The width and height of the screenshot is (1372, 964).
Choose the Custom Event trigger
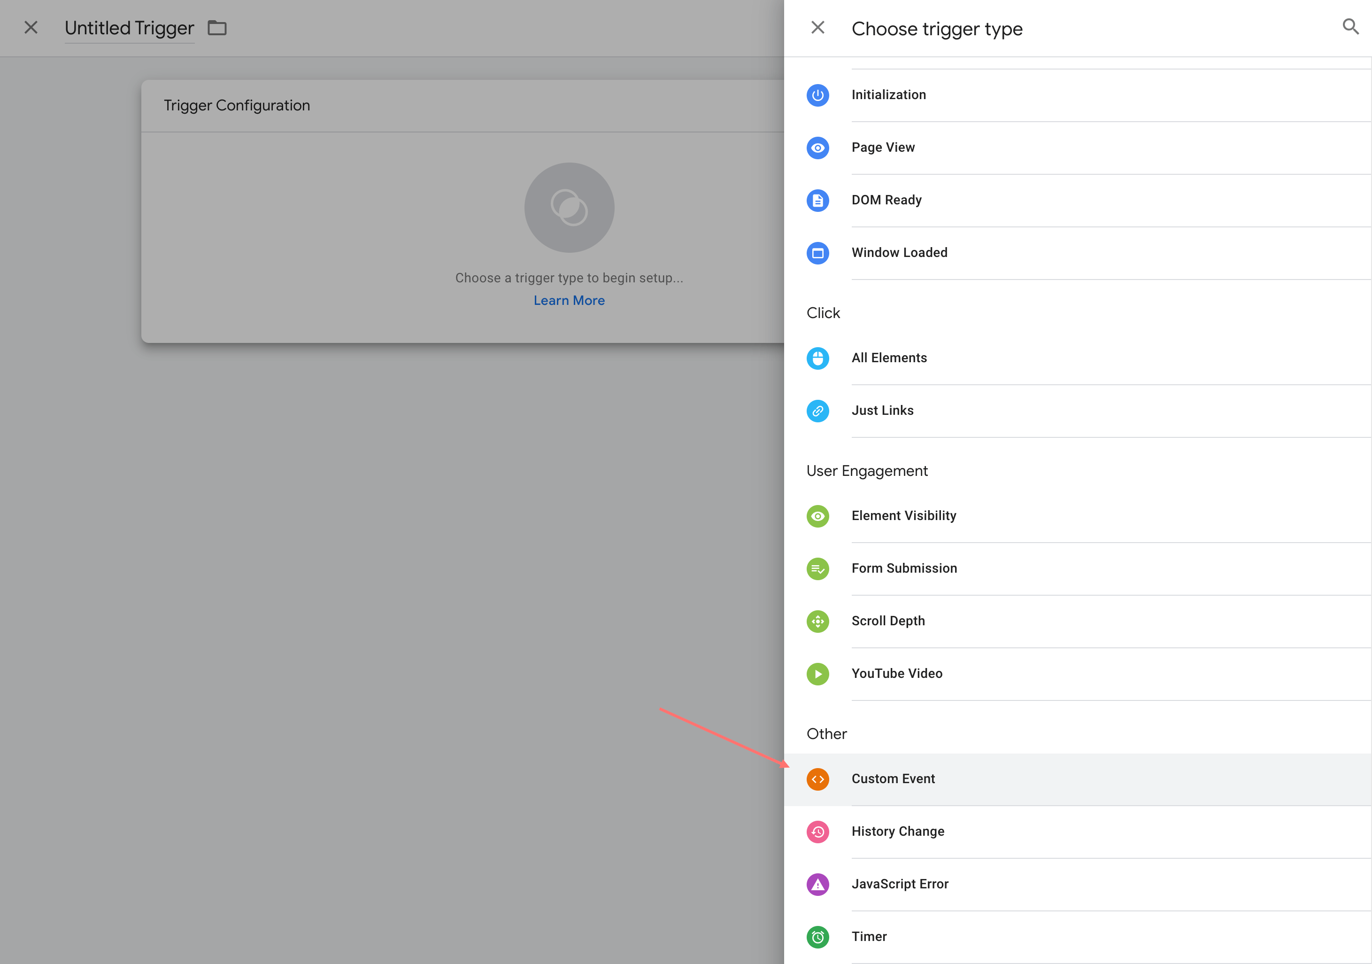pyautogui.click(x=1078, y=779)
